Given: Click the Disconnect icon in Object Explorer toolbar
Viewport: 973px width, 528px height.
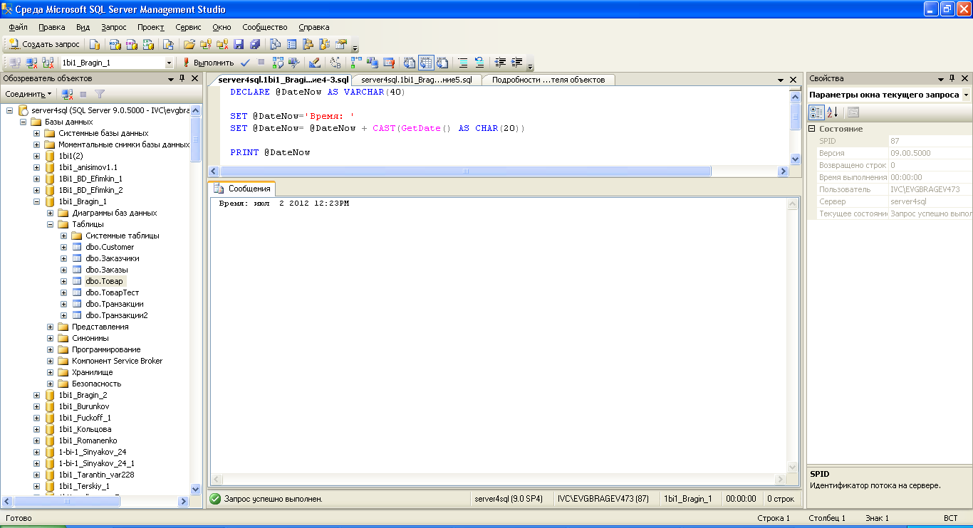Looking at the screenshot, I should click(67, 94).
